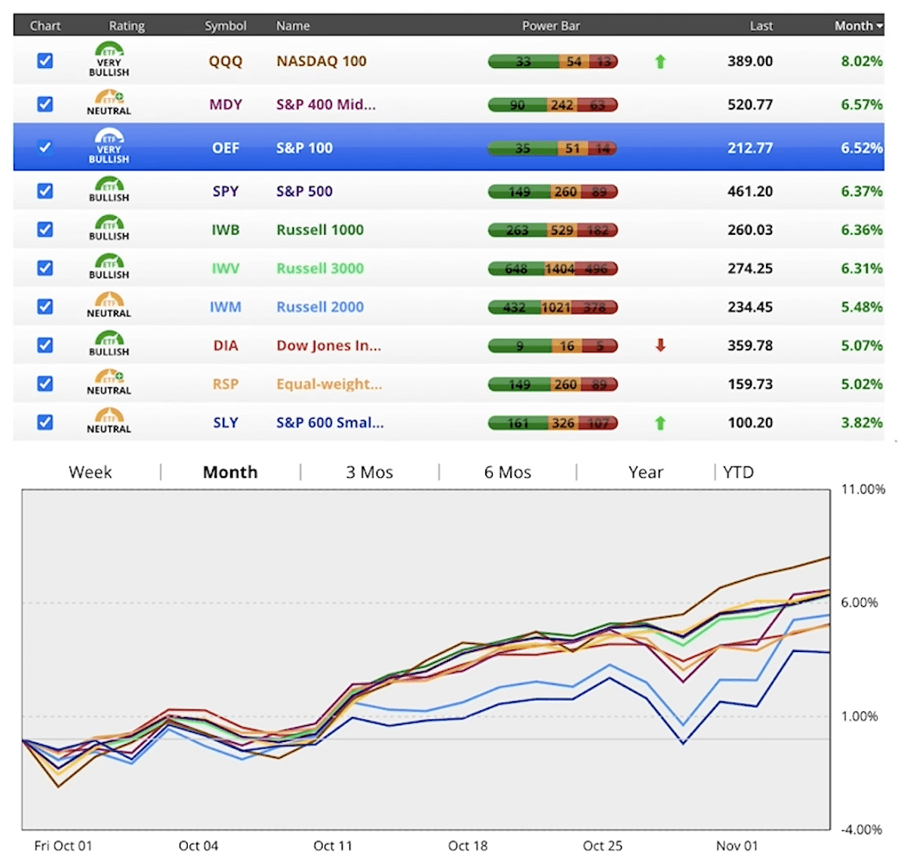
Task: Click the green up arrow for SLY
Action: [660, 423]
